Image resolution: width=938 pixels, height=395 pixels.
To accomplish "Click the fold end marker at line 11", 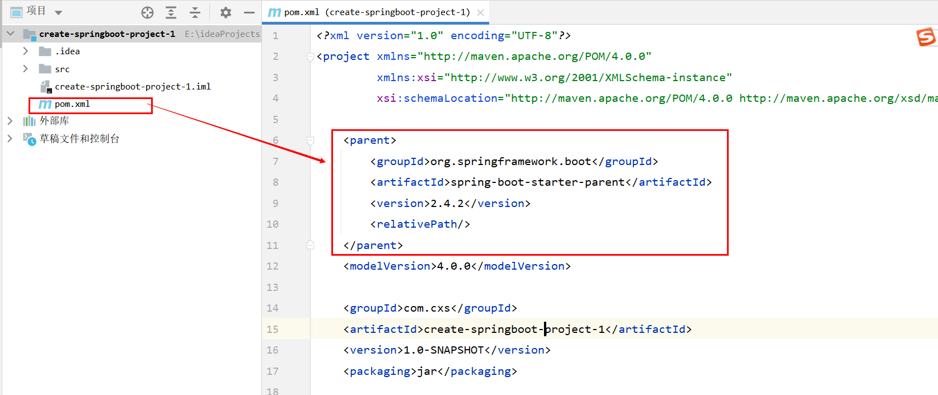I will tap(311, 245).
